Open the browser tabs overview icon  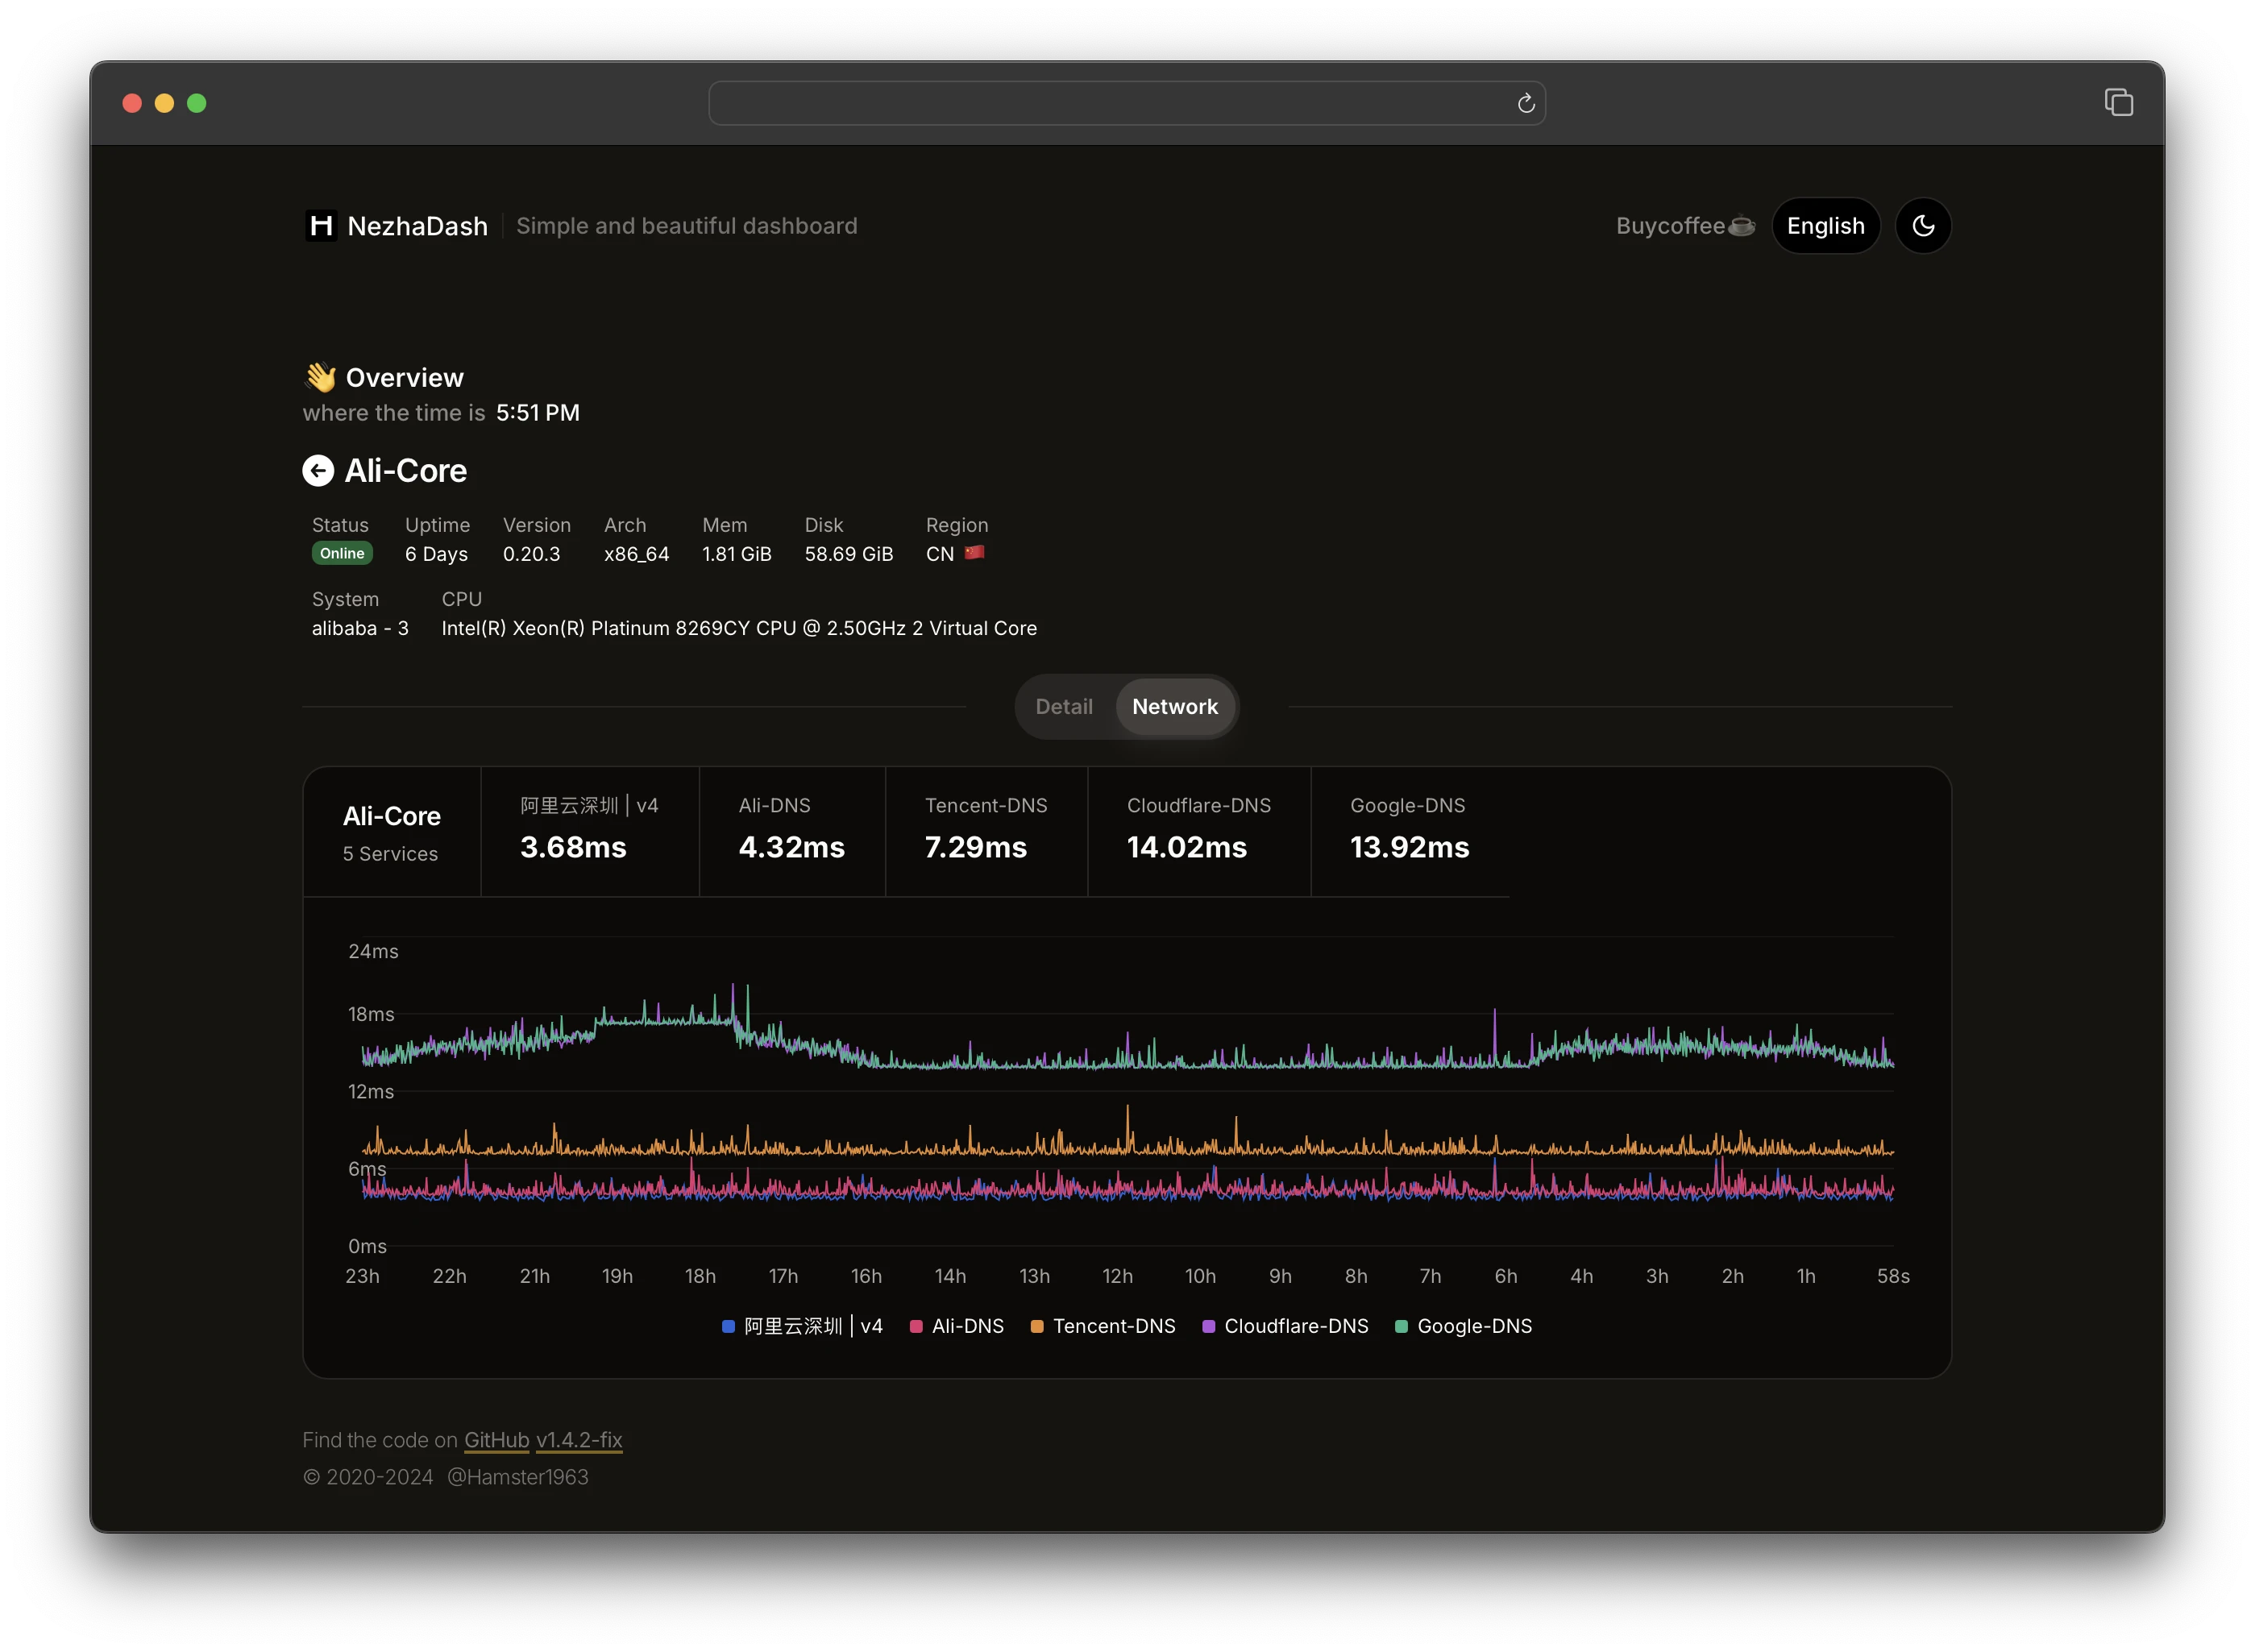coord(2118,103)
